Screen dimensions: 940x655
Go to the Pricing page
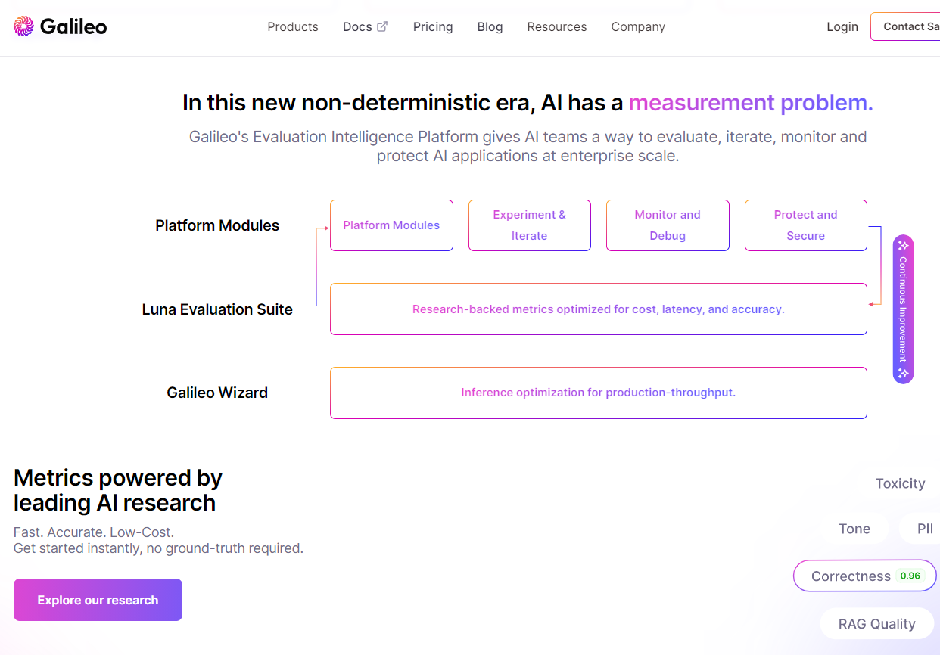point(433,26)
